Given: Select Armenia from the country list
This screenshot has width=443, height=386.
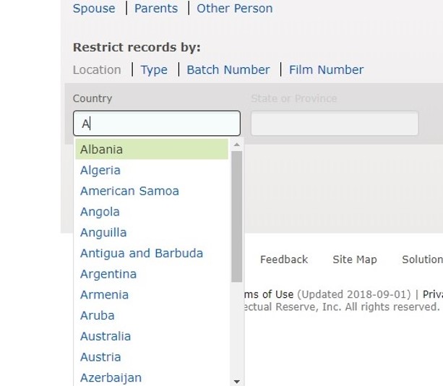Looking at the screenshot, I should pos(104,295).
